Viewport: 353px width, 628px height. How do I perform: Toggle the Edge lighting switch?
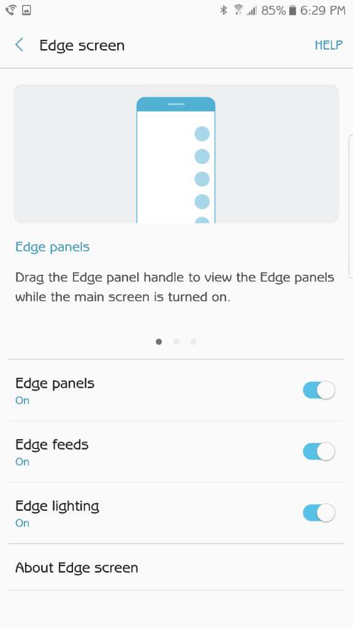319,513
